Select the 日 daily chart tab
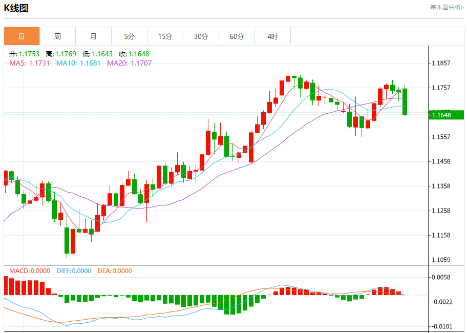Image resolution: width=467 pixels, height=333 pixels. [x=22, y=36]
